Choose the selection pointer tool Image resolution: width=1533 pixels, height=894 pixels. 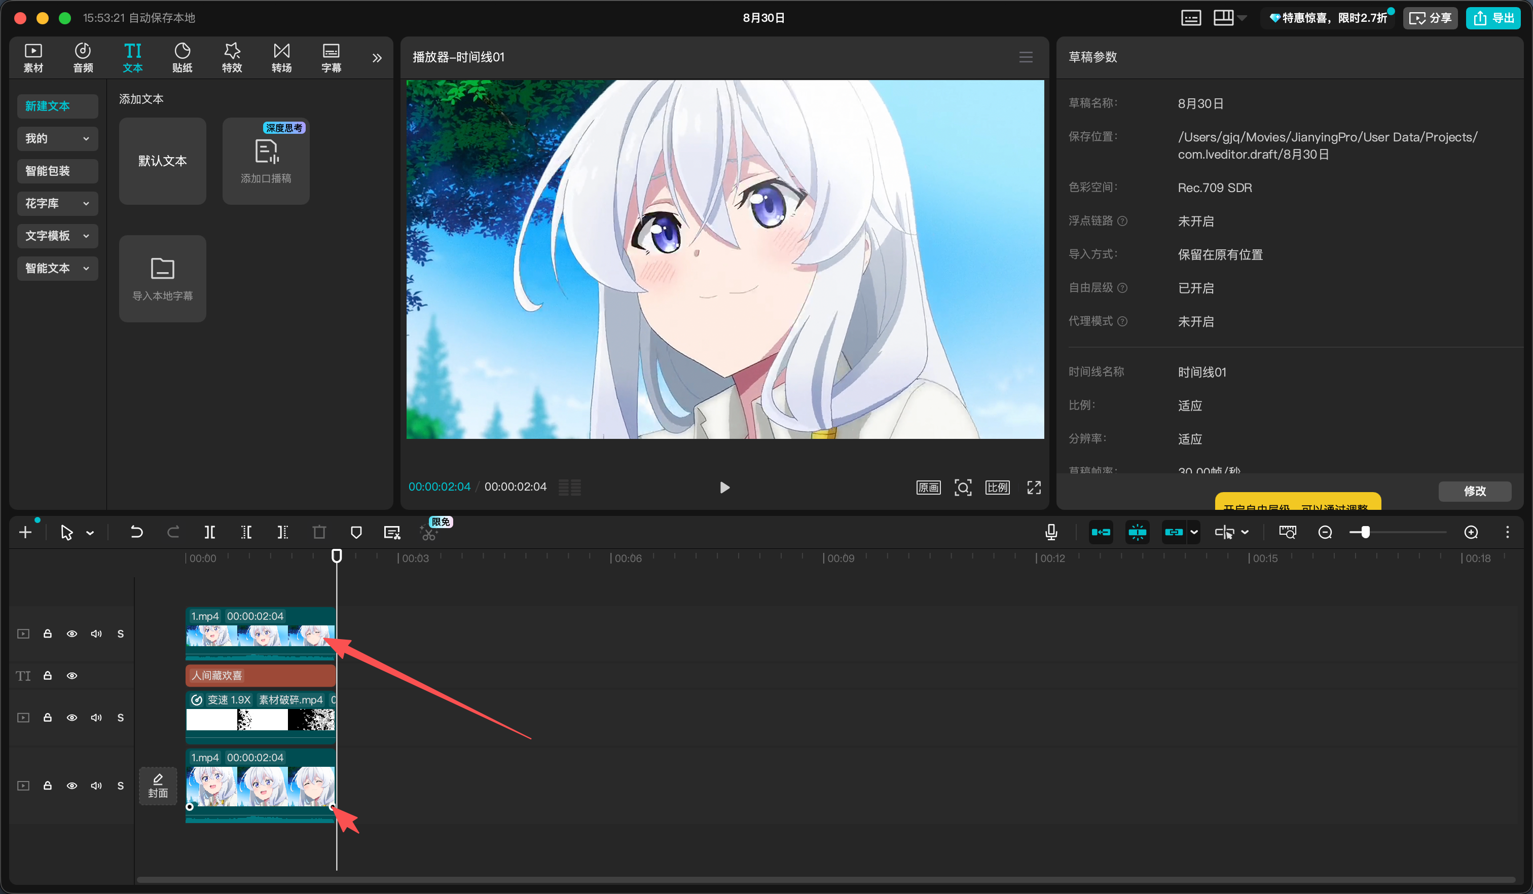point(67,533)
